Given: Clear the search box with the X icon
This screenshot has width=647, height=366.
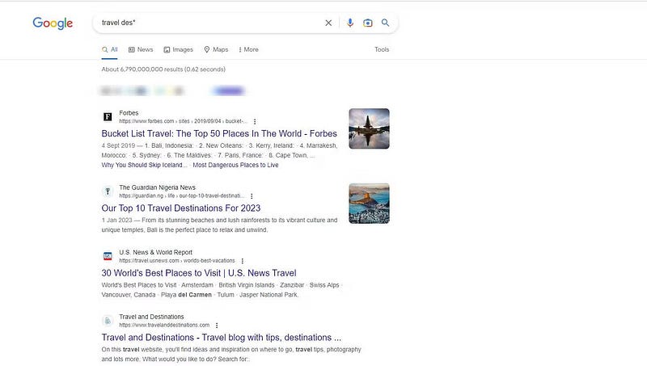Looking at the screenshot, I should click(328, 23).
